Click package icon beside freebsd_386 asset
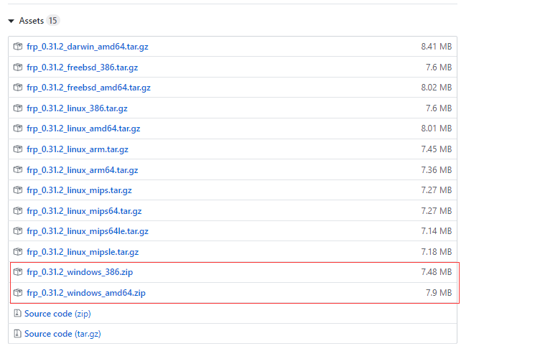Image resolution: width=535 pixels, height=364 pixels. tap(18, 67)
